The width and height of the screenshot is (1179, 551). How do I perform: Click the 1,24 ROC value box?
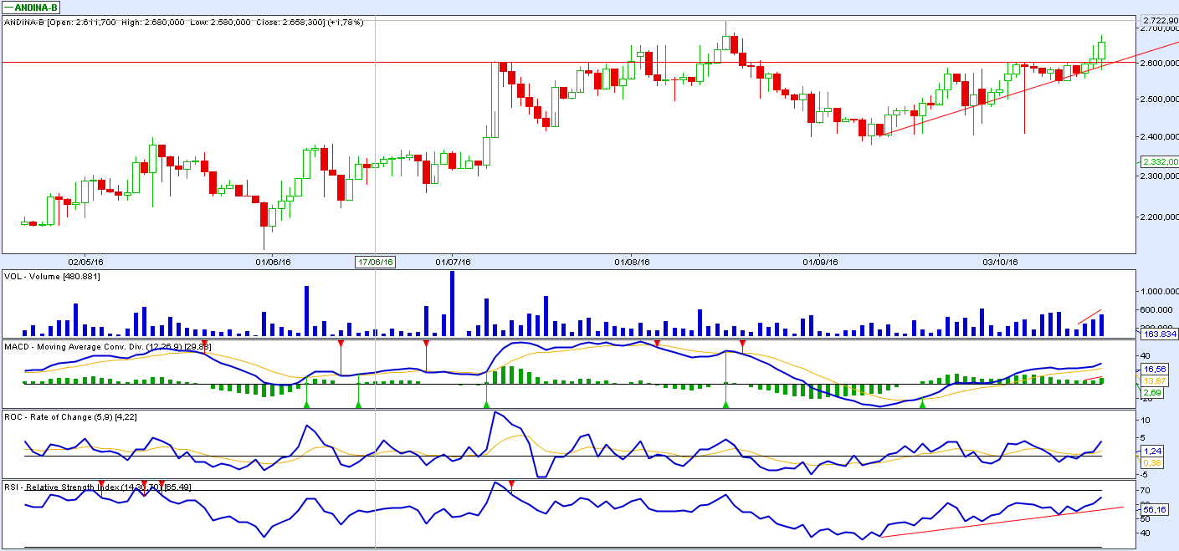pyautogui.click(x=1151, y=450)
